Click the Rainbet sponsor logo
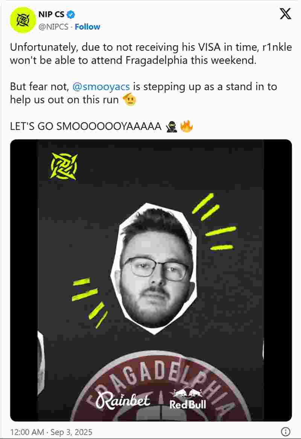This screenshot has height=439, width=301. pos(123,401)
